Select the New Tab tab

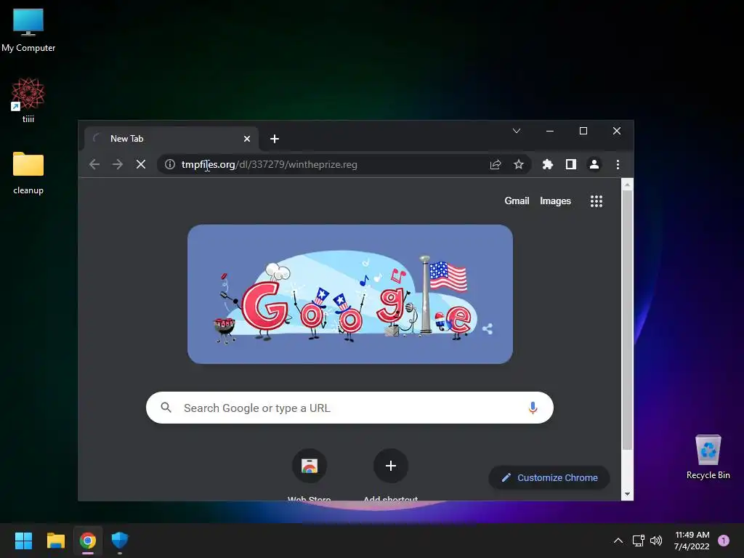point(171,139)
